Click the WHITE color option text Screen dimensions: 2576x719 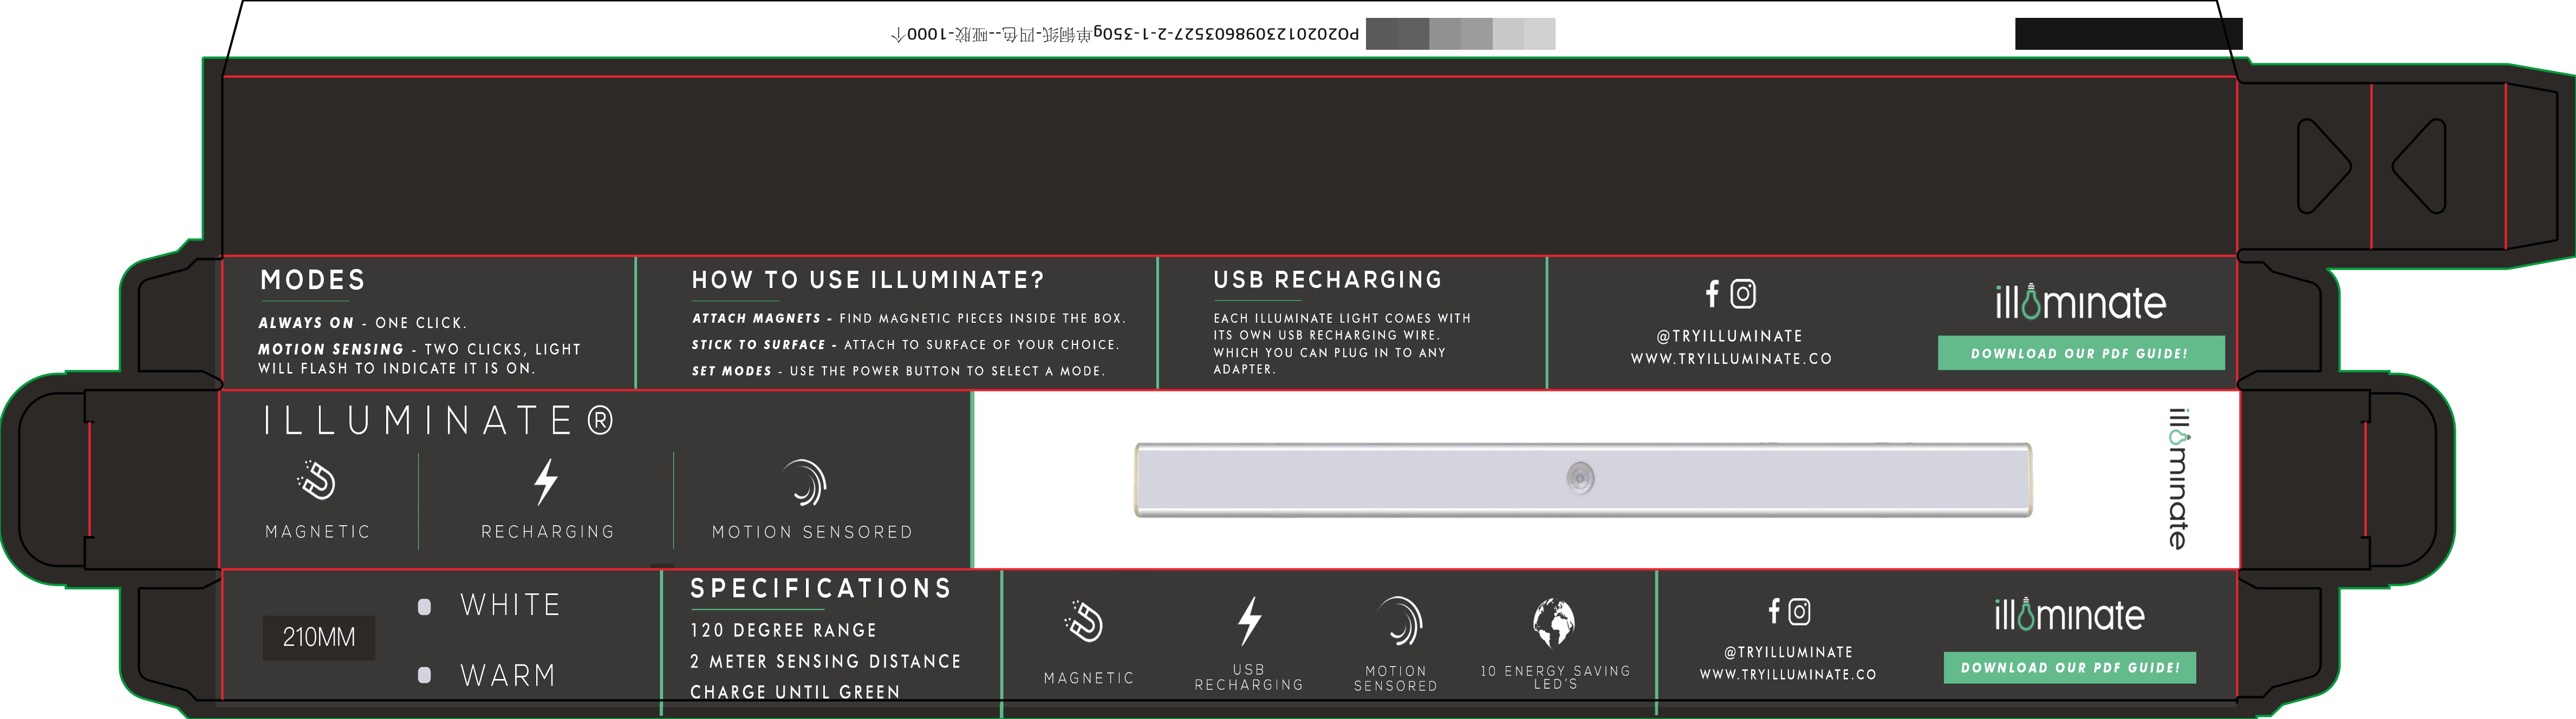(x=510, y=605)
